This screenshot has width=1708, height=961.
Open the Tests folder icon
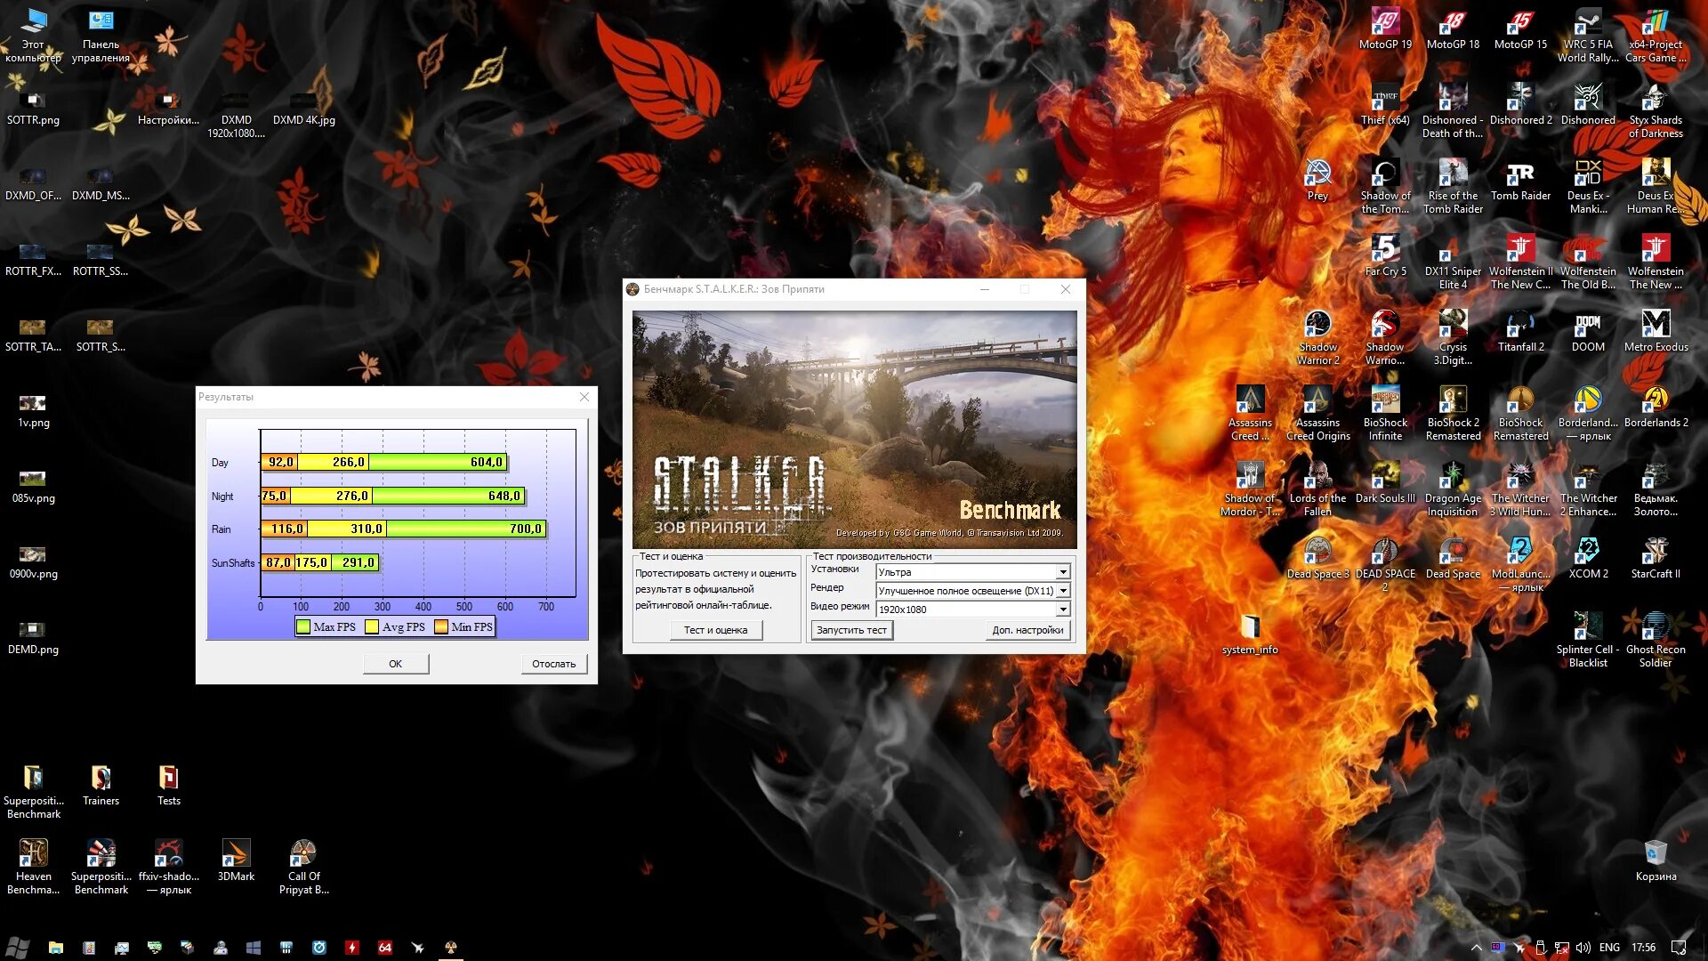pos(168,785)
